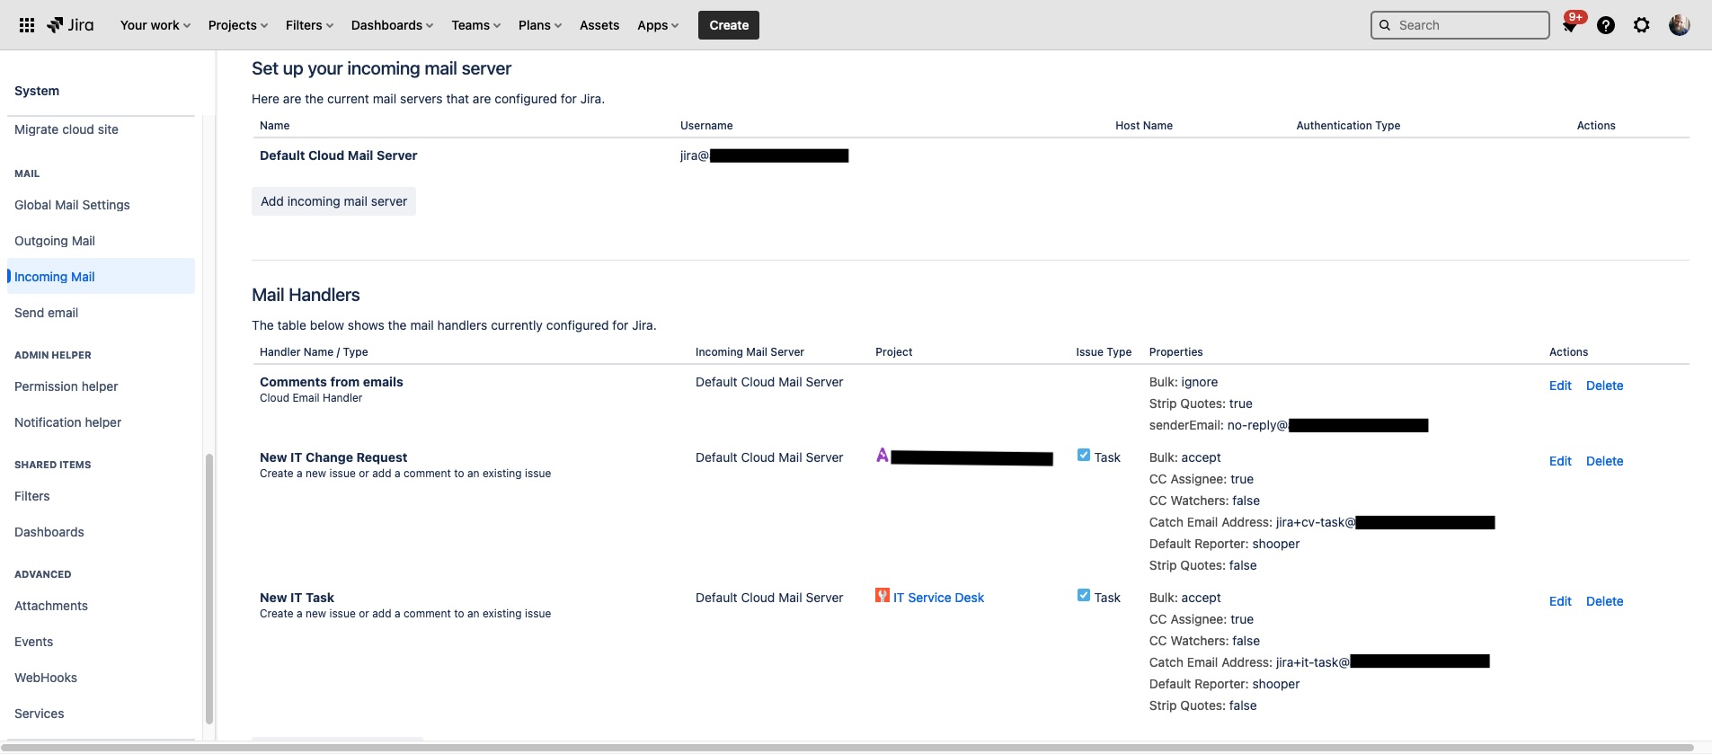Screen dimensions: 1712x754
Task: Click the IT Service Desk project icon
Action: point(883,596)
